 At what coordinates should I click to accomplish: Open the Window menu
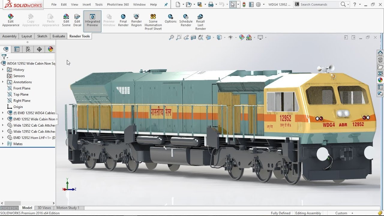coord(139,4)
